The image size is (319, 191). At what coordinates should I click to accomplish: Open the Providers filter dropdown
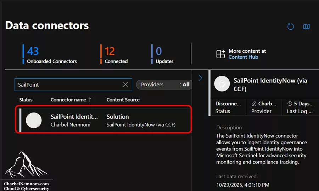164,85
